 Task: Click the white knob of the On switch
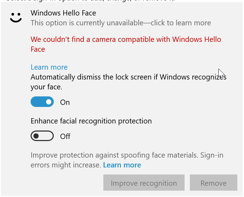(x=49, y=102)
